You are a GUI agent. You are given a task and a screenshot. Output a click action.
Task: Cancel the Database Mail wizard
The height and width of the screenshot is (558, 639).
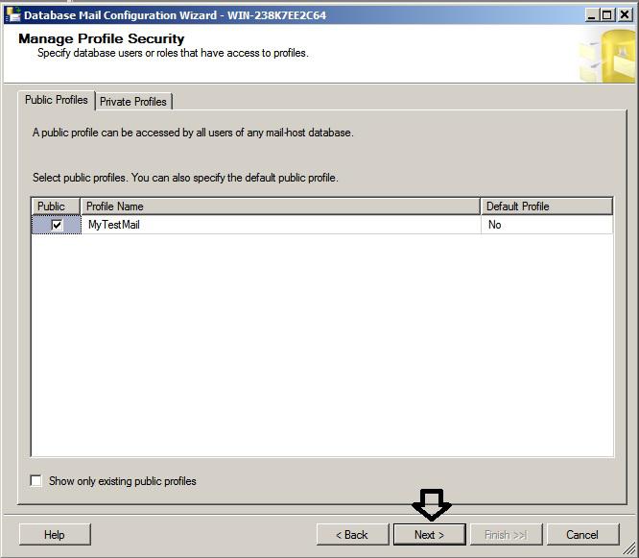click(x=582, y=535)
